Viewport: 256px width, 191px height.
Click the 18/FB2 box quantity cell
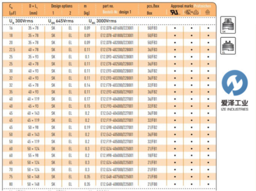pos(152,156)
